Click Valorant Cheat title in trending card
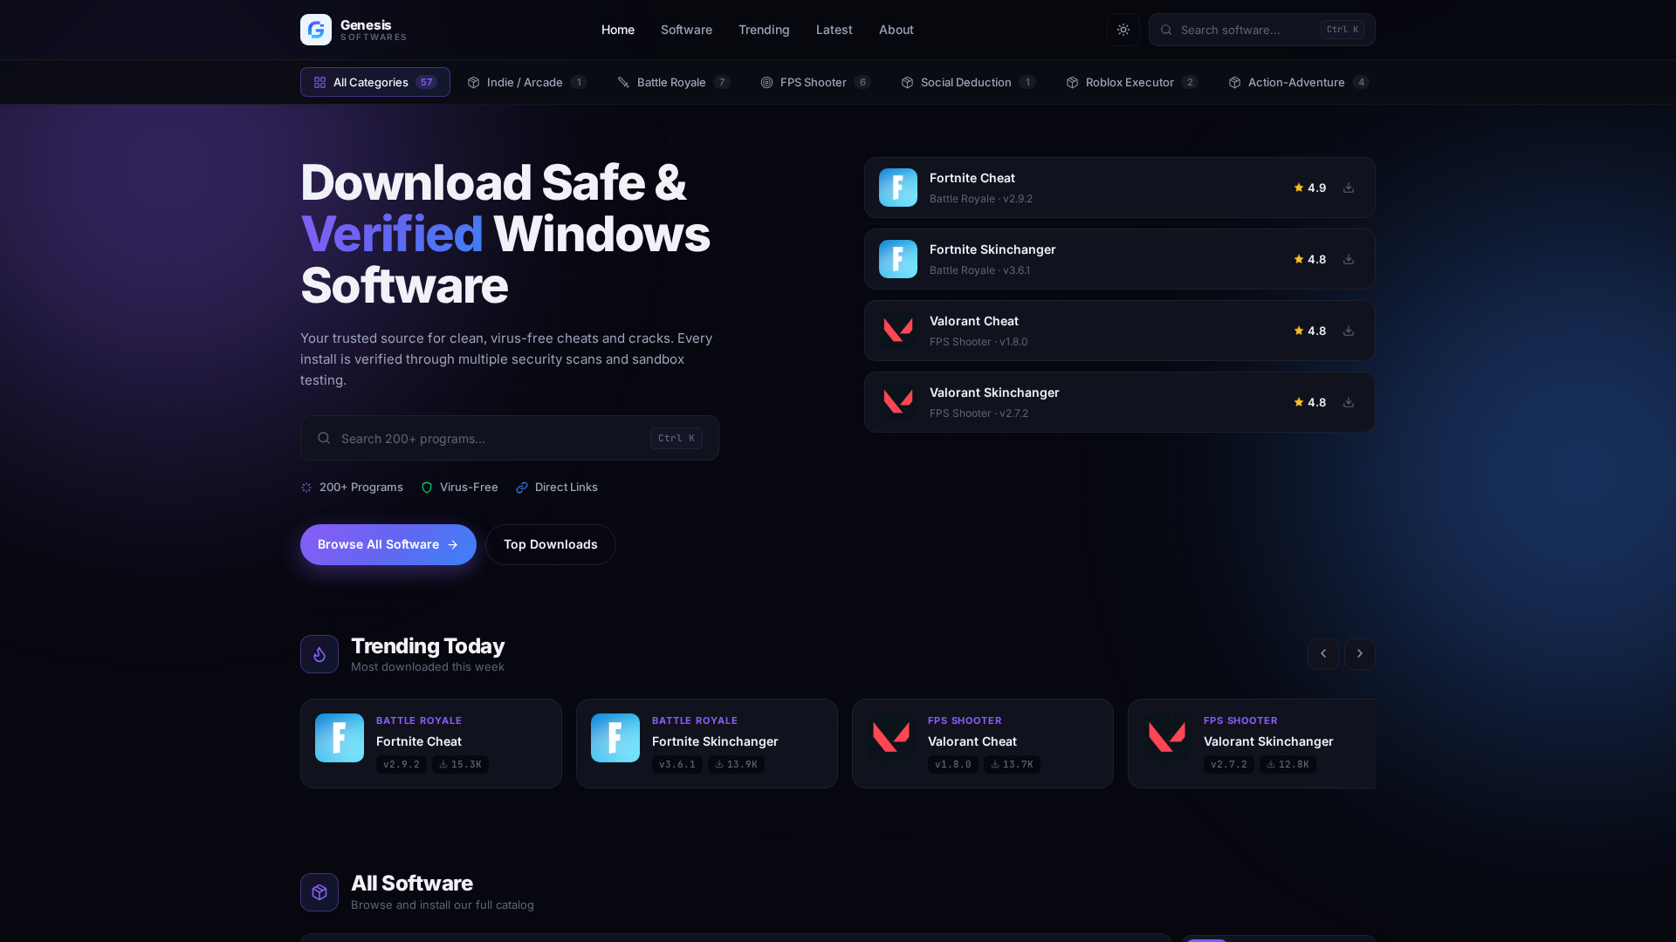Screen dimensions: 1676x942 (972, 741)
